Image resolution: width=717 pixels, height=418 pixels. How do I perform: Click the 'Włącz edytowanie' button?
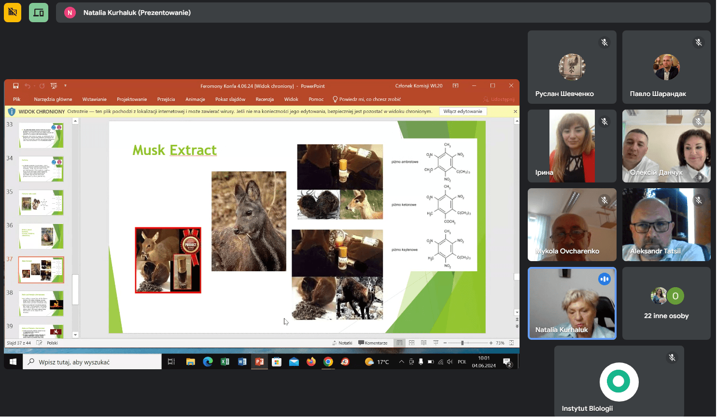463,111
